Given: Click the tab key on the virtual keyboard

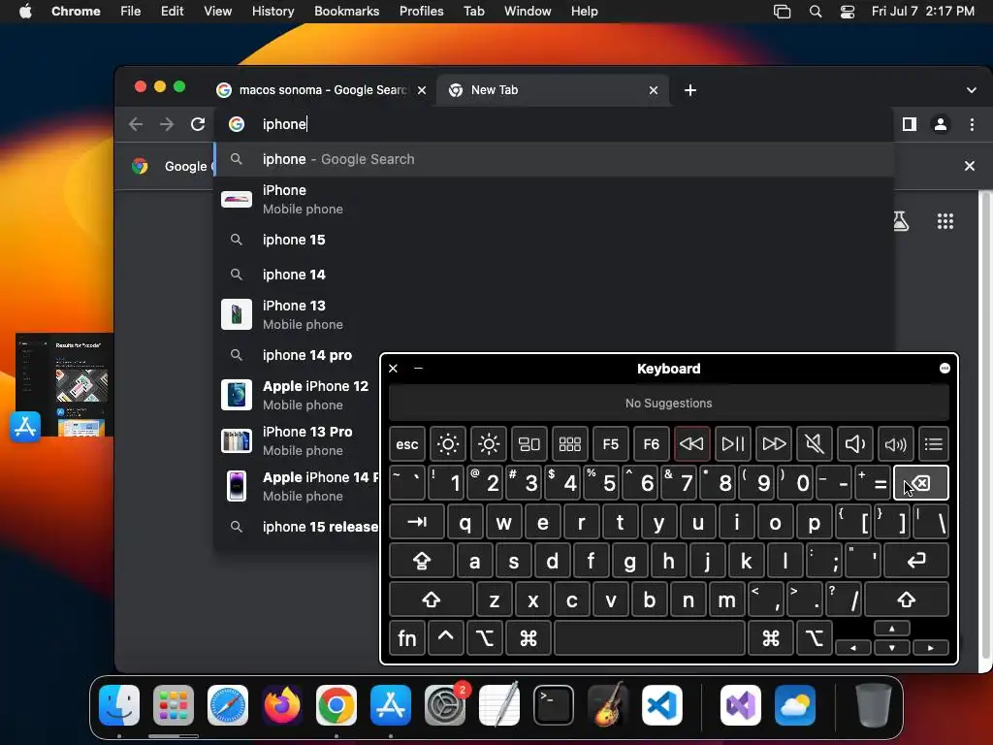Looking at the screenshot, I should 417,522.
